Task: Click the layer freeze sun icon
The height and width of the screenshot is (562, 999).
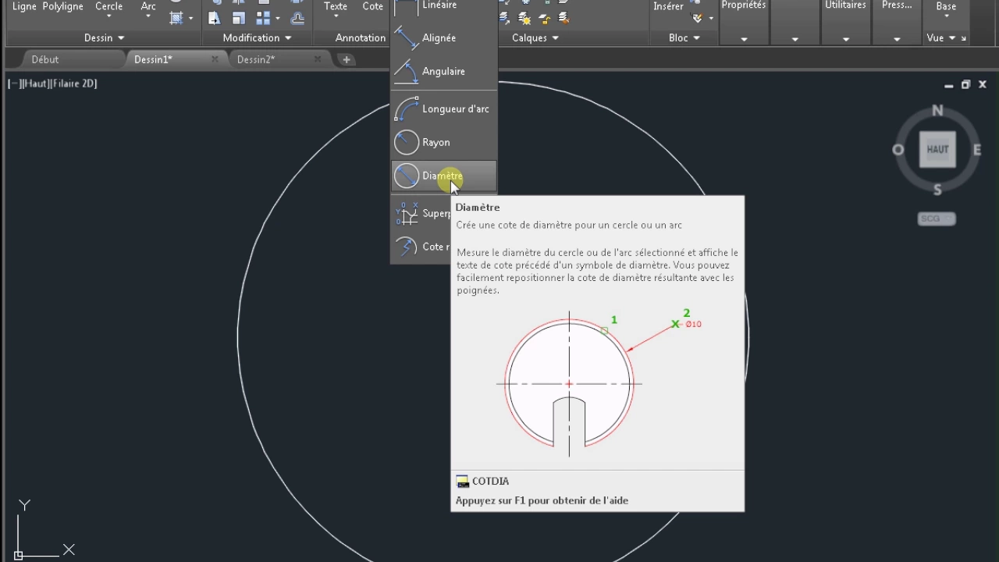Action: tap(524, 18)
